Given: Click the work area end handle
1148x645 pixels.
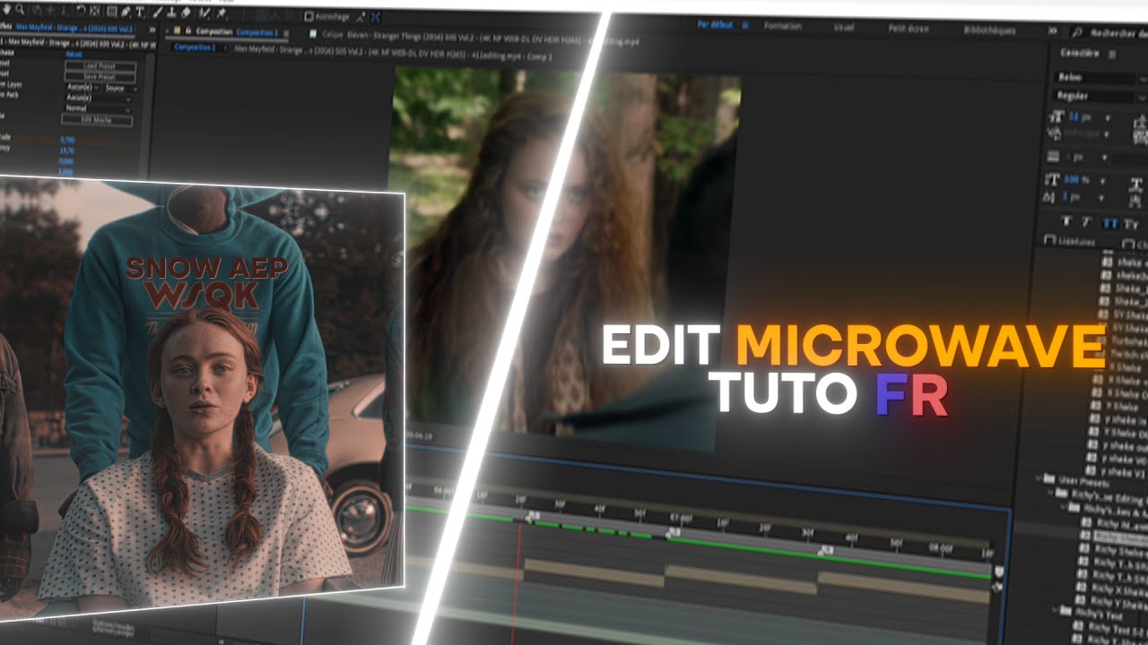Looking at the screenshot, I should click(998, 572).
